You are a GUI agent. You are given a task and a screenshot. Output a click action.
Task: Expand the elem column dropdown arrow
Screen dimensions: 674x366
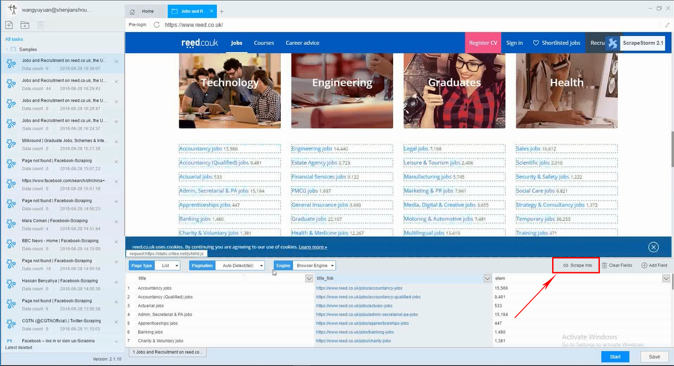666,278
